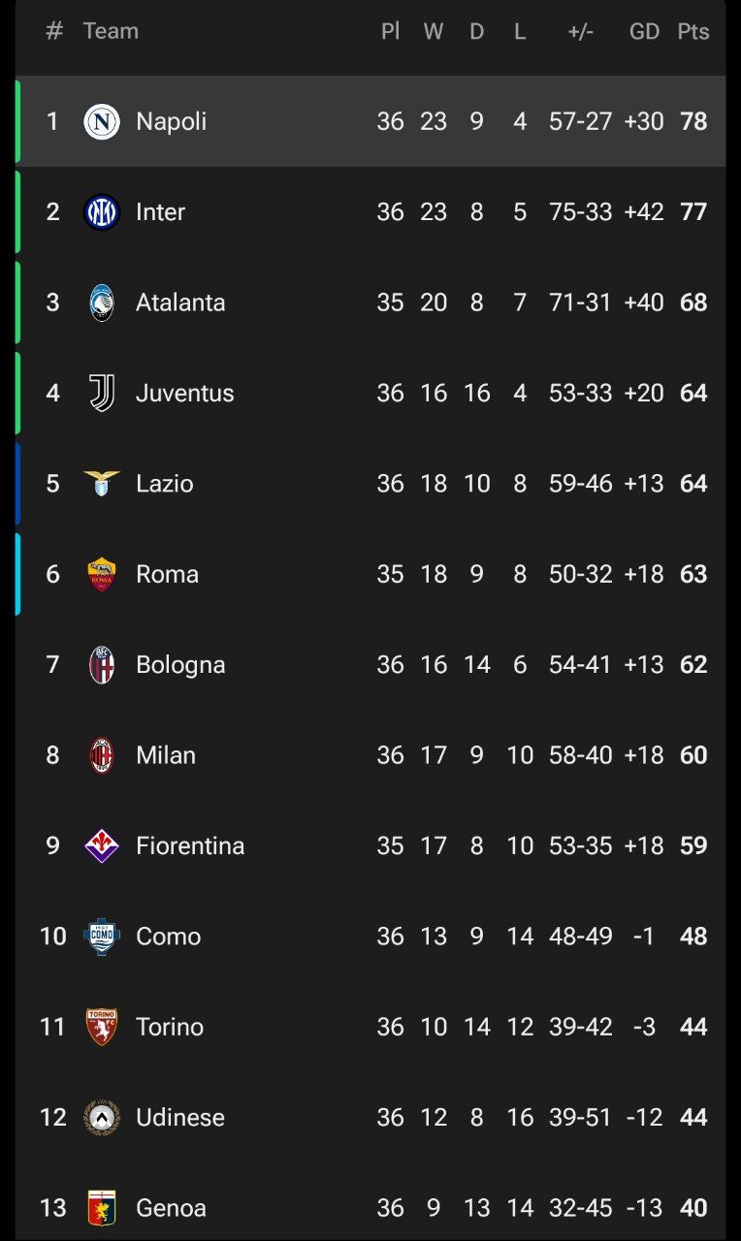741x1241 pixels.
Task: Click the Atalanta club crest
Action: (102, 302)
